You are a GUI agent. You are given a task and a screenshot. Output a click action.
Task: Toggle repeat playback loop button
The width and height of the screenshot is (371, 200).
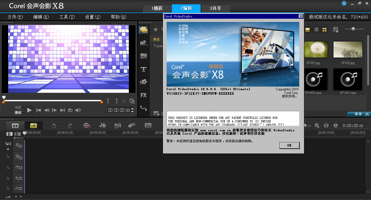pos(70,110)
